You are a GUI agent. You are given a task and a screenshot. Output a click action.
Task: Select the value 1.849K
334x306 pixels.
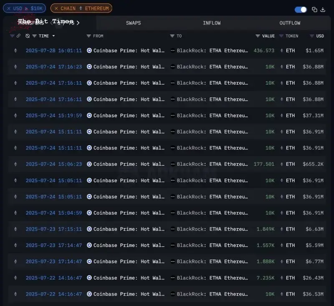(x=266, y=229)
